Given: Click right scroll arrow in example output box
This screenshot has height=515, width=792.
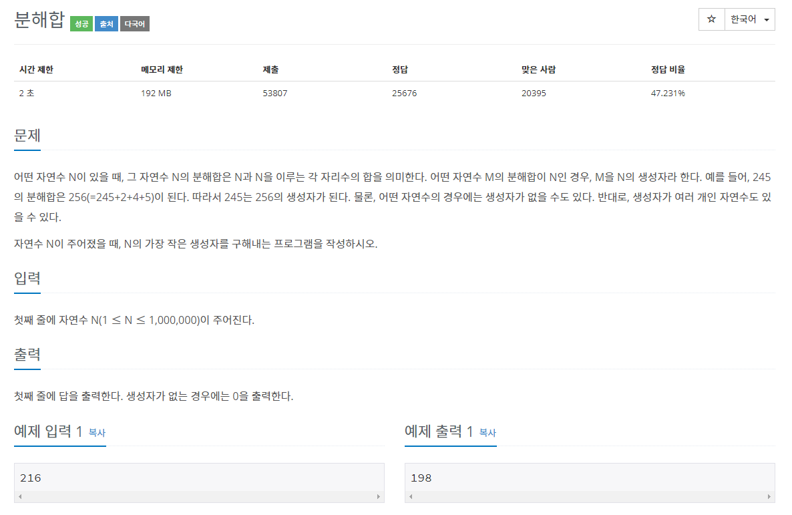Looking at the screenshot, I should pyautogui.click(x=769, y=497).
